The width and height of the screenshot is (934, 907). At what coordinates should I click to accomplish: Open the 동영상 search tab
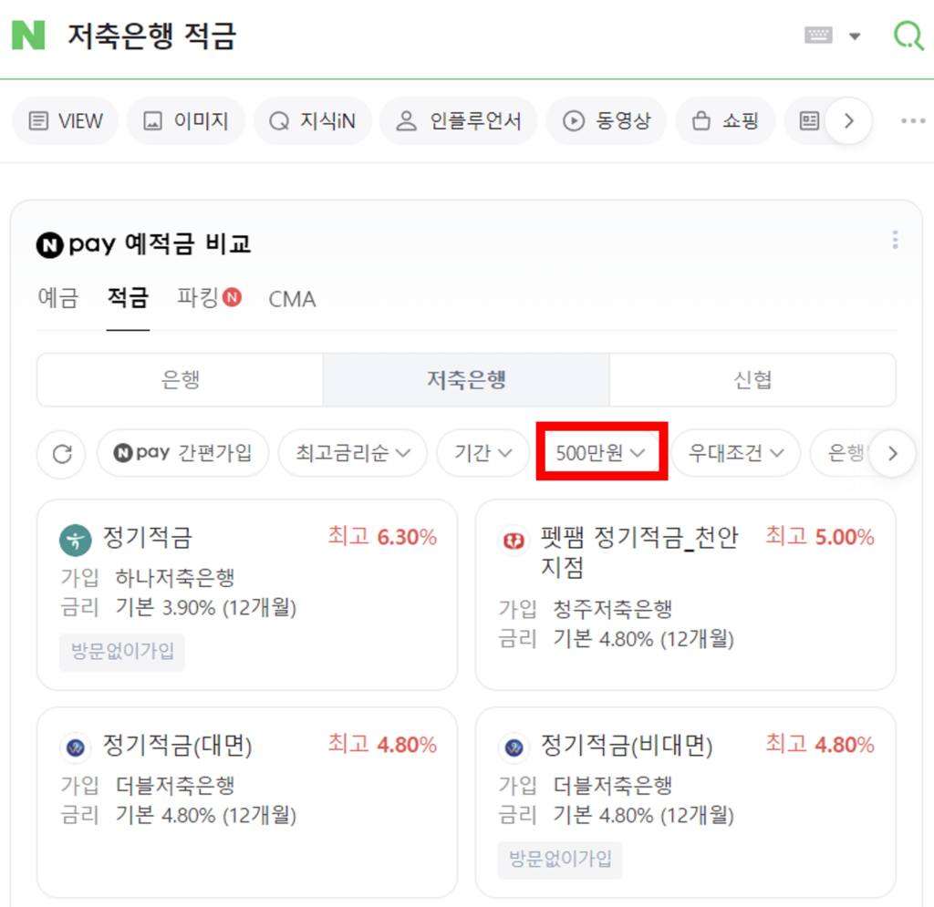tap(607, 121)
